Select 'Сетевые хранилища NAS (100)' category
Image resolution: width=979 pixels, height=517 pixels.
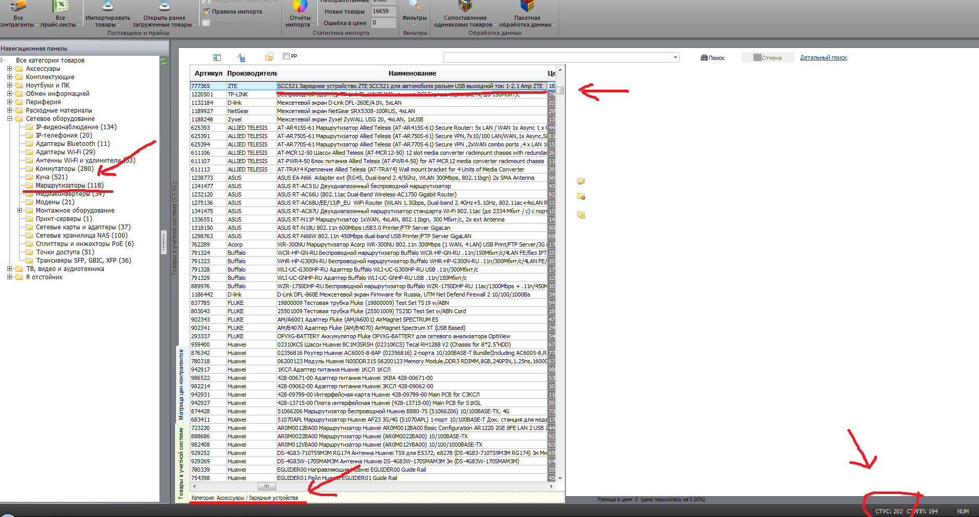[81, 236]
